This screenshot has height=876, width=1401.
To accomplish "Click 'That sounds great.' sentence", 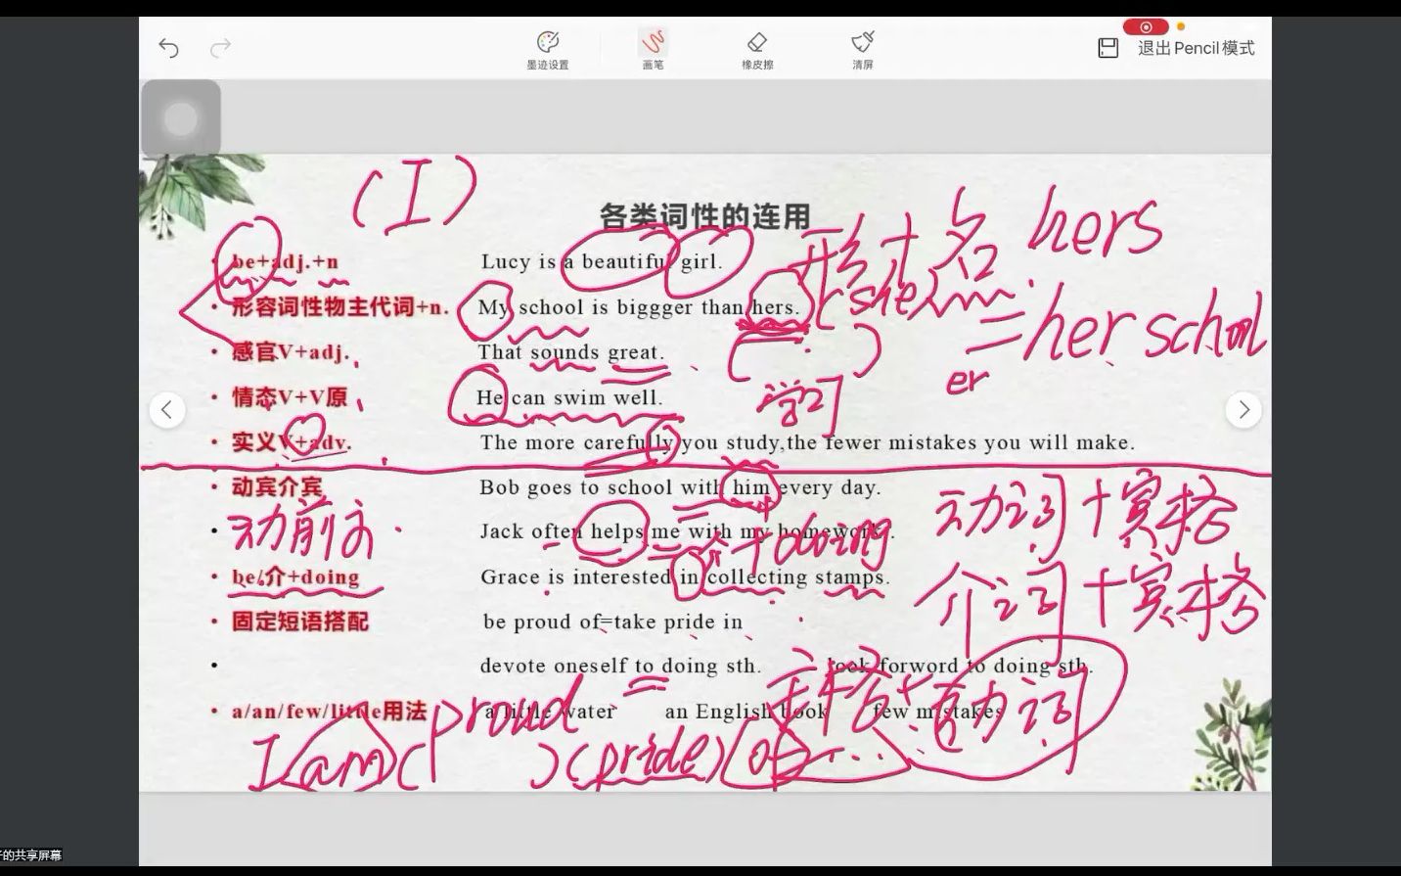I will tap(571, 351).
